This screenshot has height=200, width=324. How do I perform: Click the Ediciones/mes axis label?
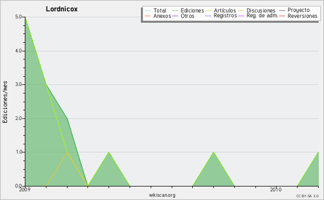(5, 102)
